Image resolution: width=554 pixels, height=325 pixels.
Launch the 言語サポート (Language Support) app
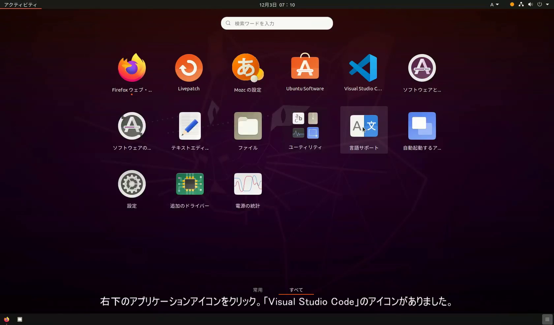(364, 126)
